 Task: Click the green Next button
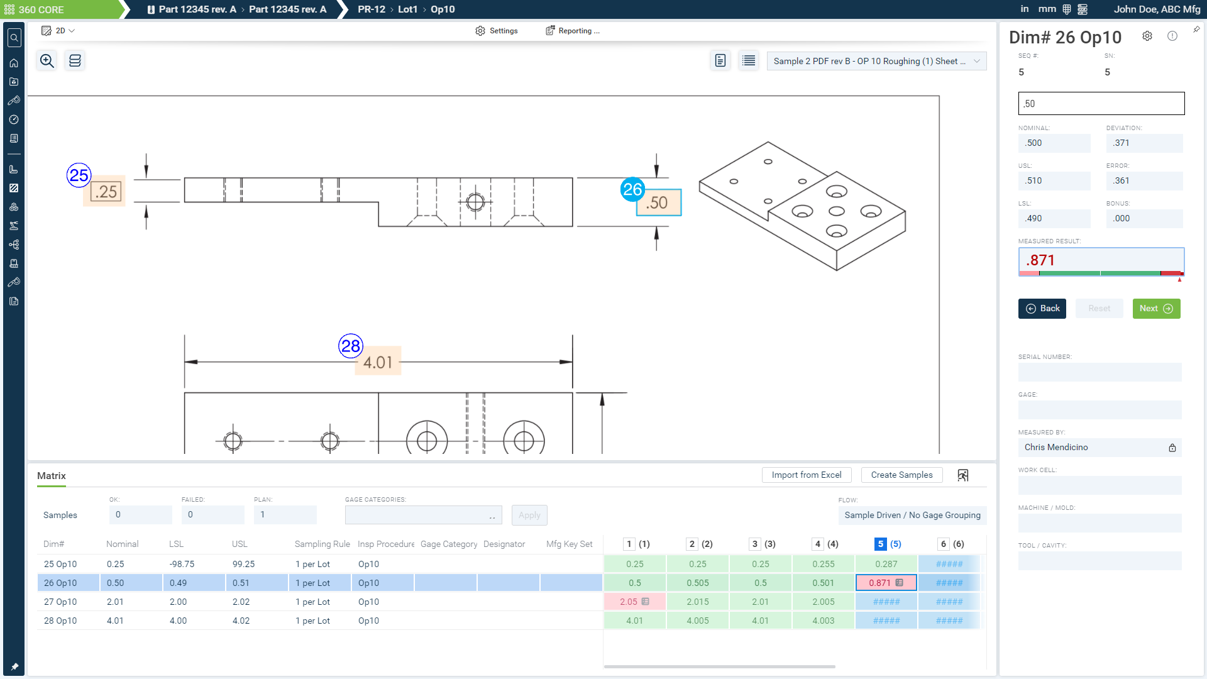coord(1156,309)
